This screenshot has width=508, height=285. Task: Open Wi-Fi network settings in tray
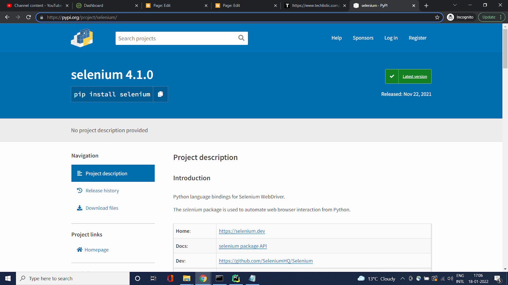click(x=443, y=279)
